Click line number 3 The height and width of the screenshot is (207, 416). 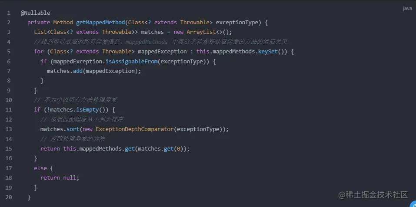click(9, 32)
